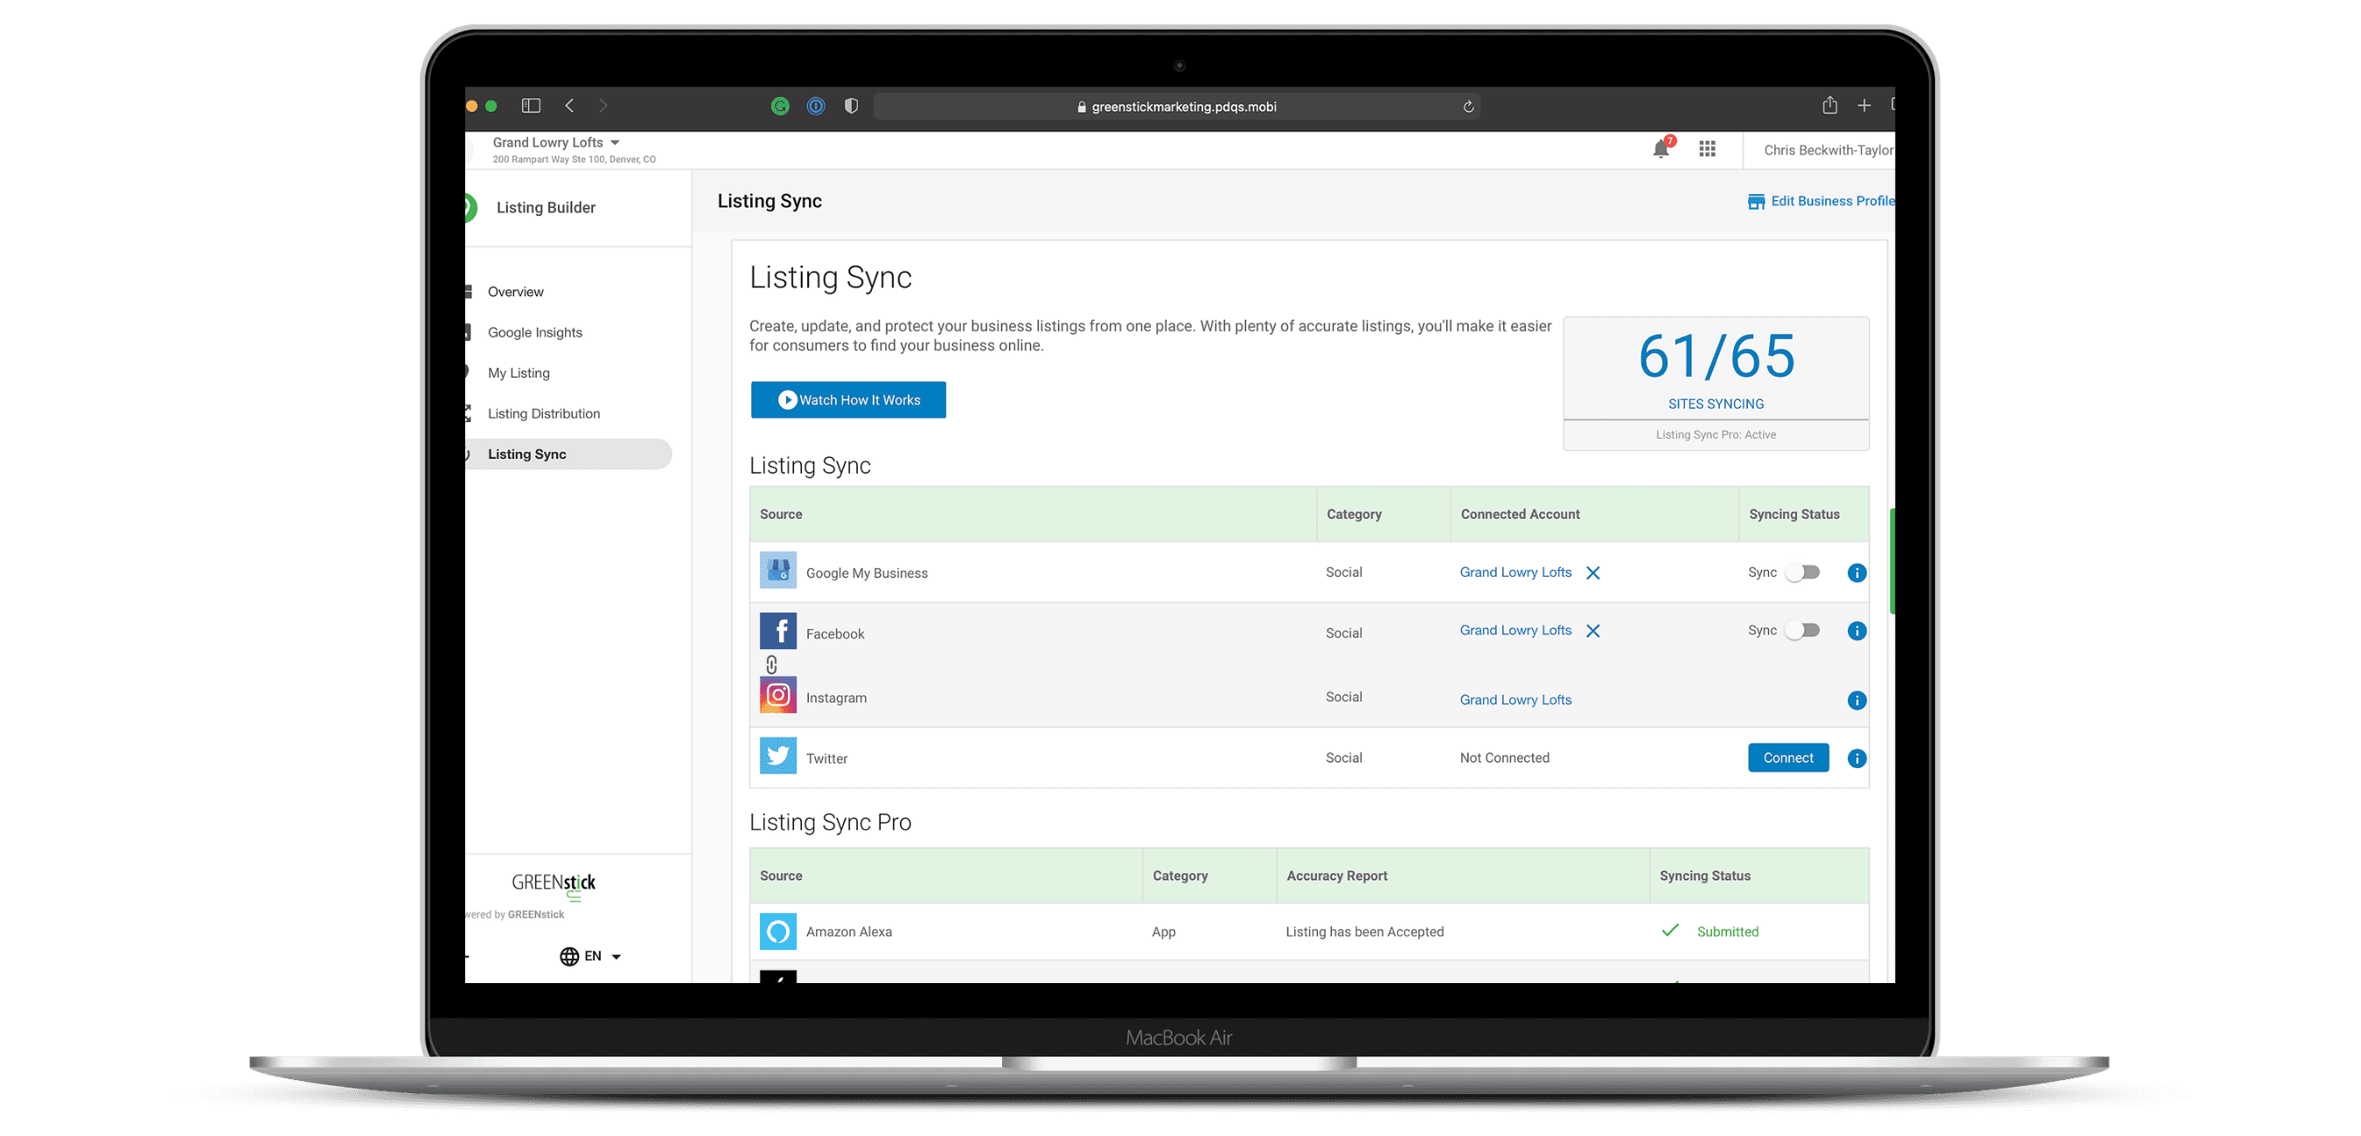Disconnect Google My Business with the X icon
The height and width of the screenshot is (1136, 2361).
pyautogui.click(x=1593, y=573)
